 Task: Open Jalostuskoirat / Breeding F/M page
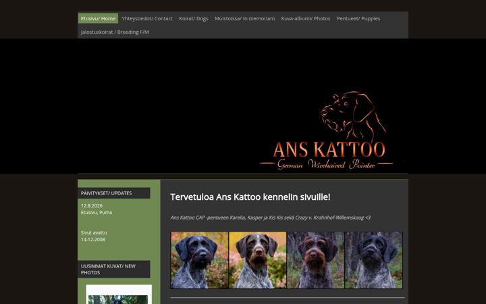click(115, 32)
